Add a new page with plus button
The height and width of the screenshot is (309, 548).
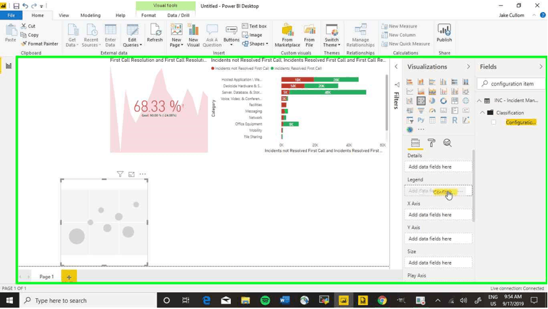(x=69, y=277)
